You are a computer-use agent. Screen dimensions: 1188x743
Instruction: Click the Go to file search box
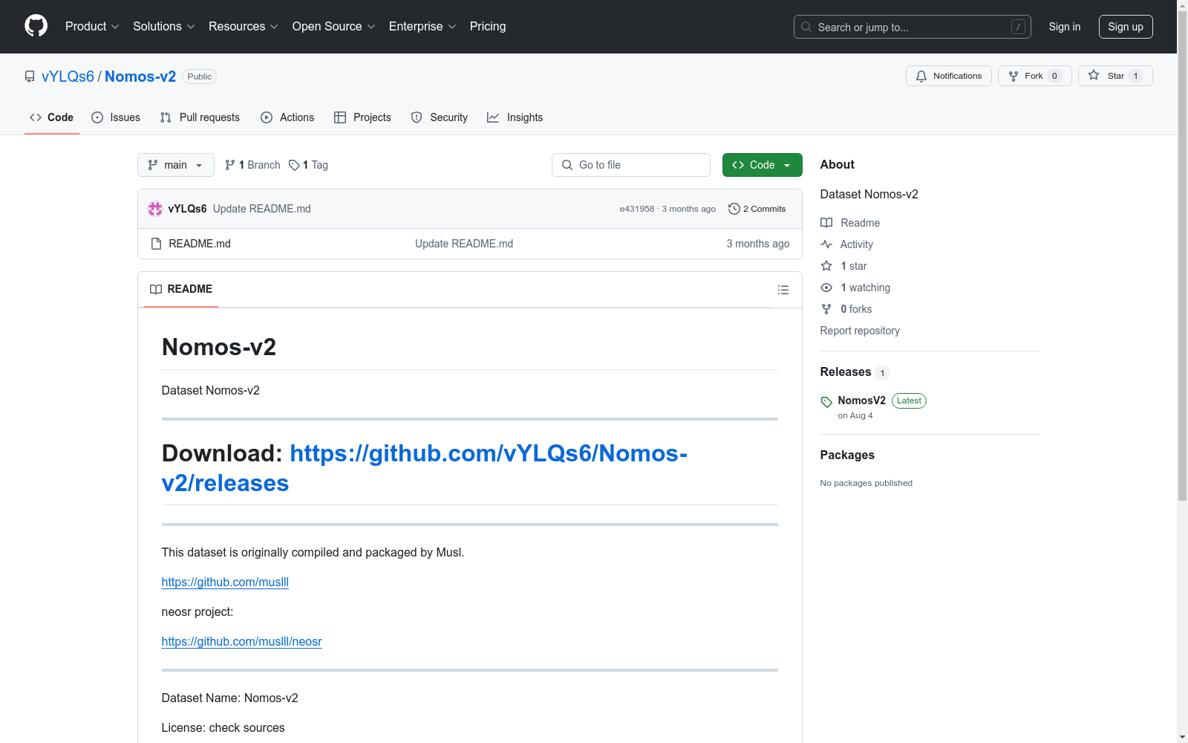tap(631, 165)
